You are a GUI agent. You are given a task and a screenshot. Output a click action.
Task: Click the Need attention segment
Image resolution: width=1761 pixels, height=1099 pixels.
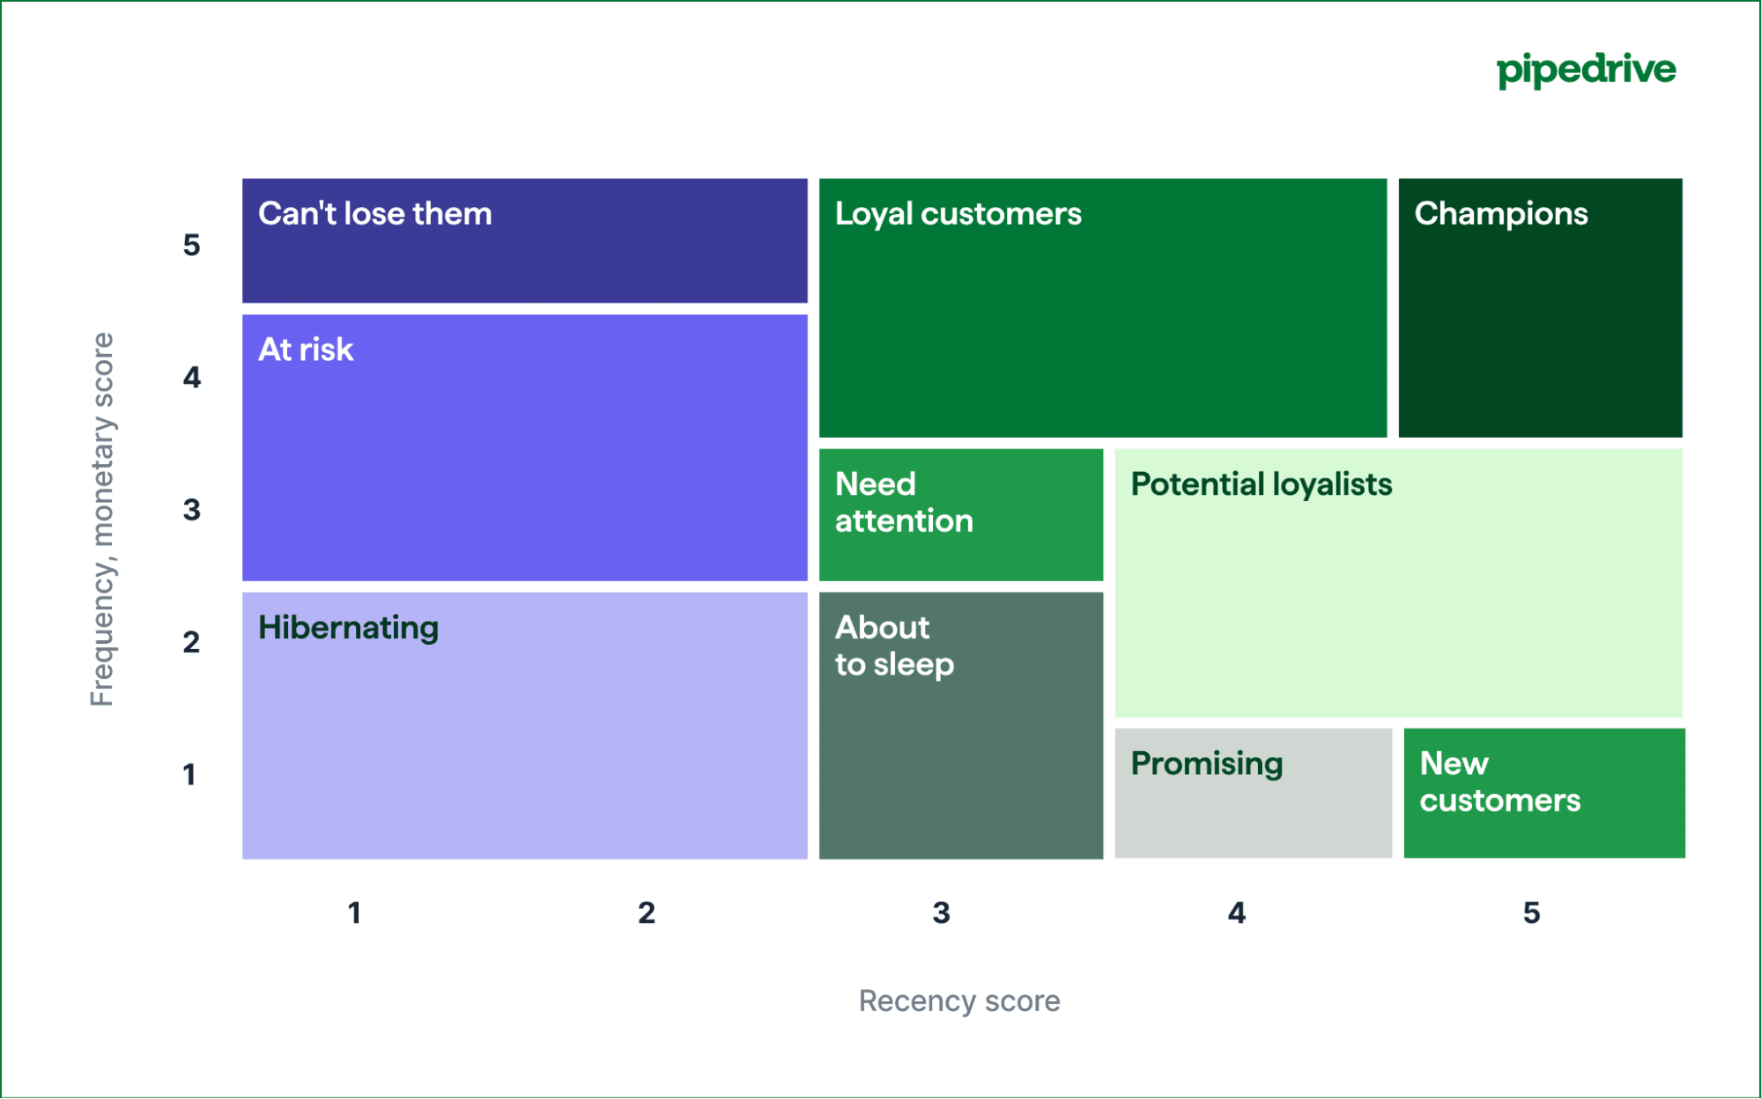click(960, 514)
